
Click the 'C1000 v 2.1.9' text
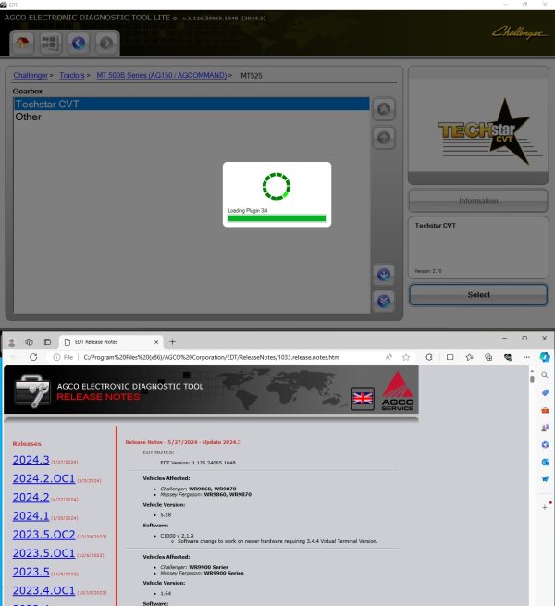(177, 536)
